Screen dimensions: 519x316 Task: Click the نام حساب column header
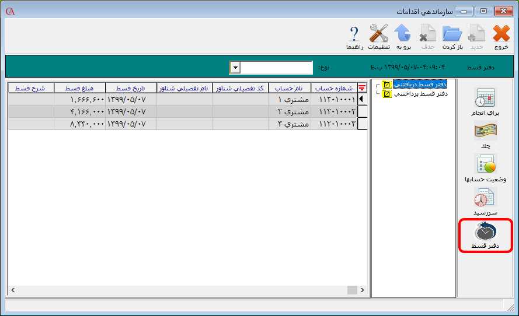pyautogui.click(x=289, y=88)
